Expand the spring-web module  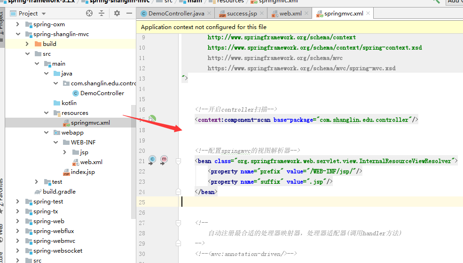(x=18, y=221)
